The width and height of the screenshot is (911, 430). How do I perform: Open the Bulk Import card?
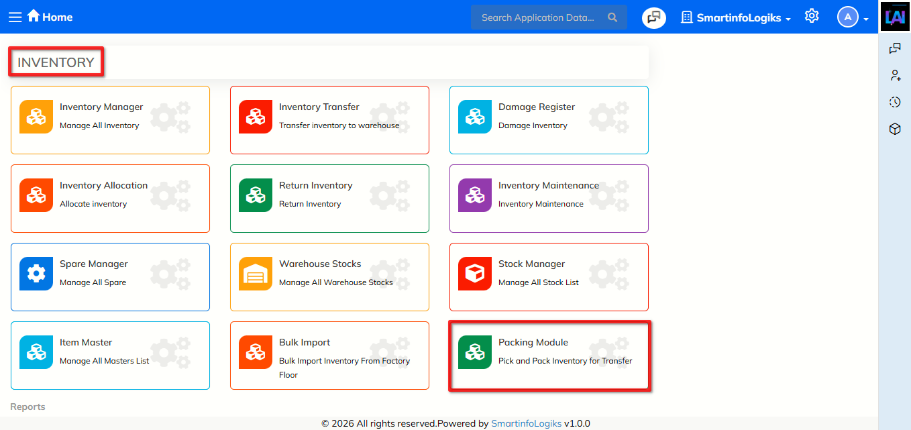[329, 356]
